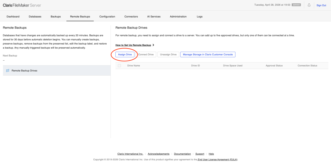Click the date and time text
The image size is (331, 165).
[272, 5]
